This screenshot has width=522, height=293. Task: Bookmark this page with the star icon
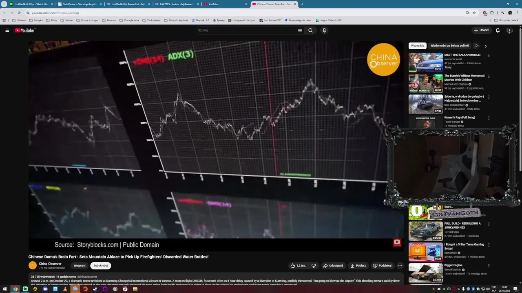[x=474, y=13]
